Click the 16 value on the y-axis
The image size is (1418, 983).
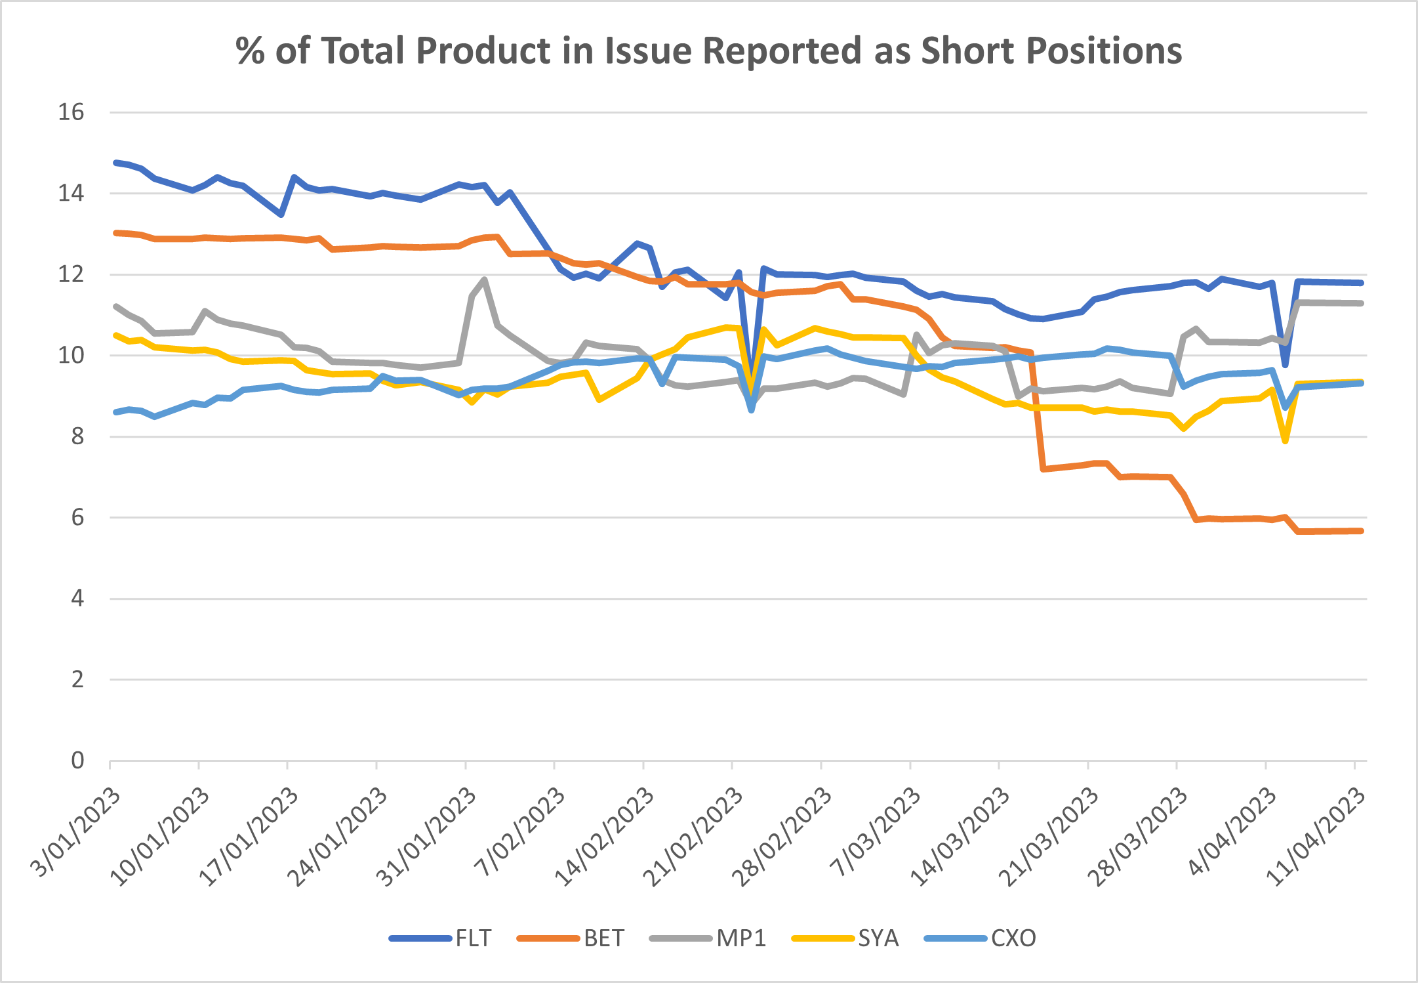coord(71,112)
